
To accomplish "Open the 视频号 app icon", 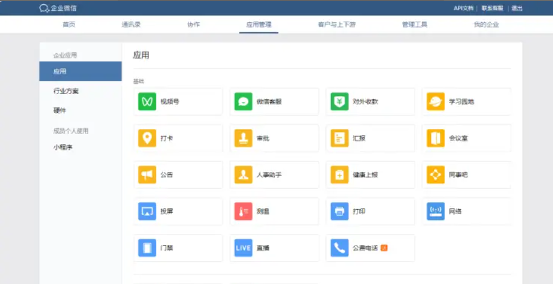I will (147, 101).
